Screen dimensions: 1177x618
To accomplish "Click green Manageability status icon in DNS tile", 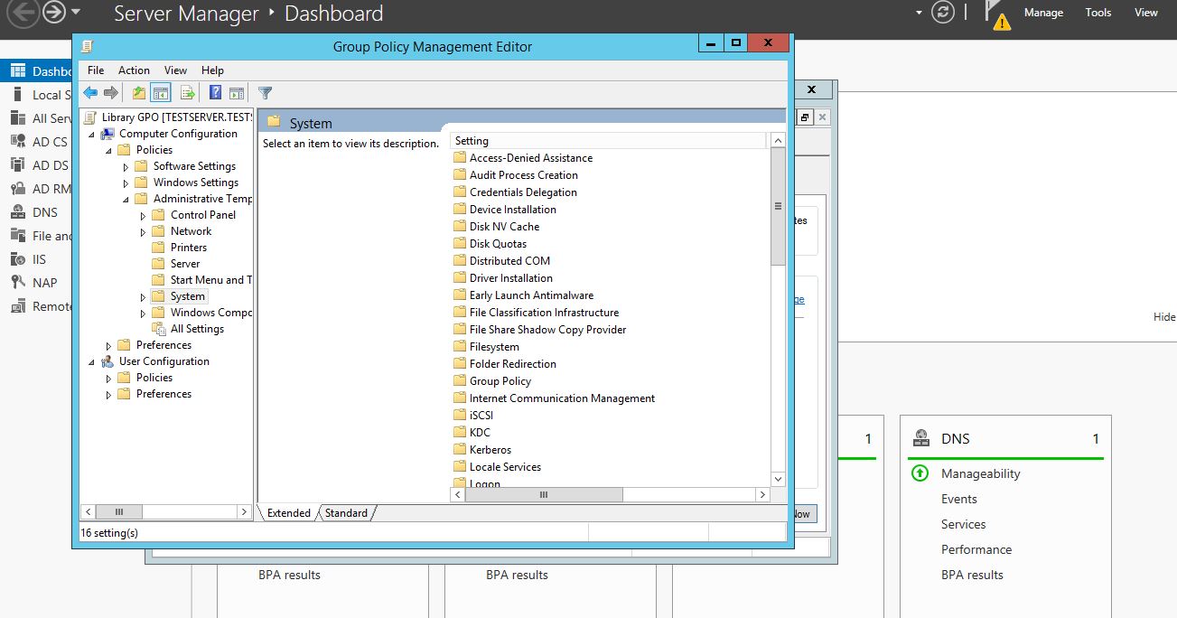I will tap(920, 473).
